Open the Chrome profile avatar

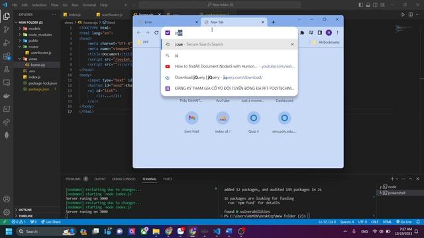click(329, 32)
